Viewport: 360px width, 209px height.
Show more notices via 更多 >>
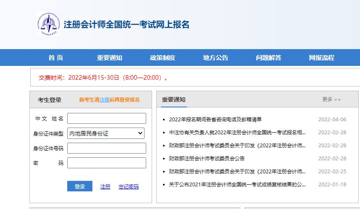[x=331, y=99]
